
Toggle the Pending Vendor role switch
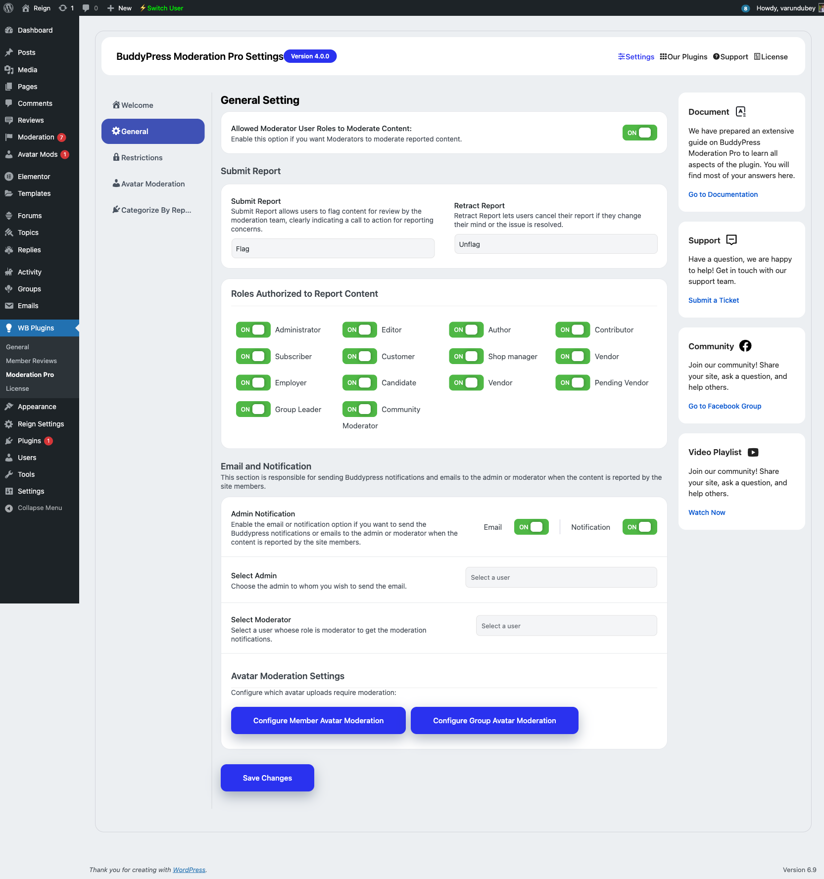coord(573,382)
